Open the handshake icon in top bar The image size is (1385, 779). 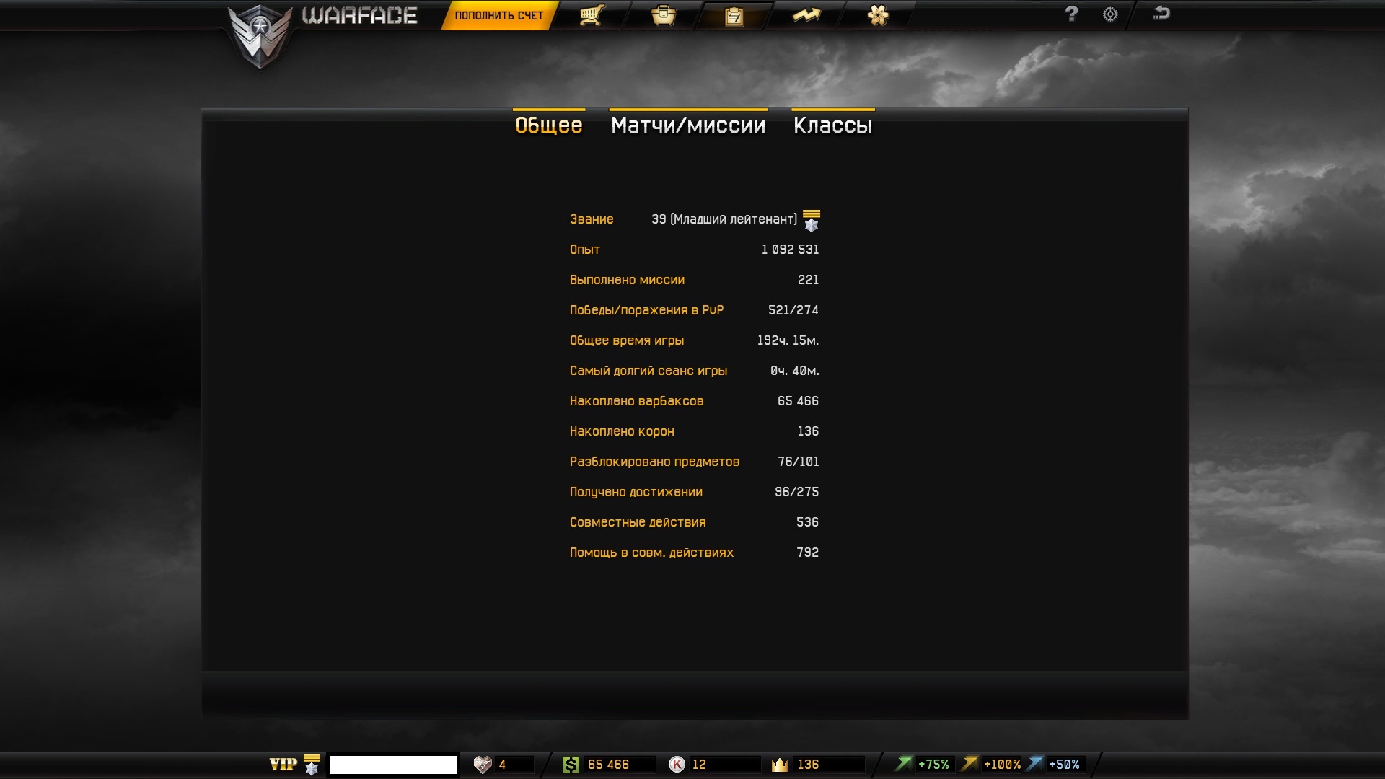click(806, 15)
